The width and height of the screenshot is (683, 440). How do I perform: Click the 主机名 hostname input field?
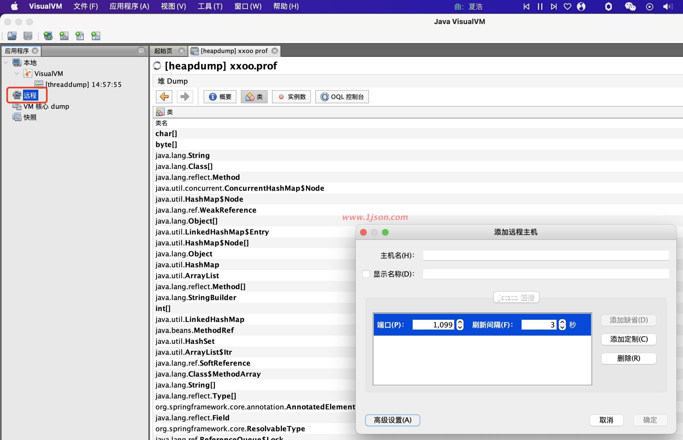(546, 255)
